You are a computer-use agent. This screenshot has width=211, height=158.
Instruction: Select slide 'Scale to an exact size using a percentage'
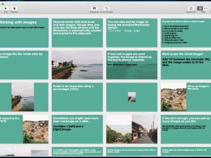77,97
